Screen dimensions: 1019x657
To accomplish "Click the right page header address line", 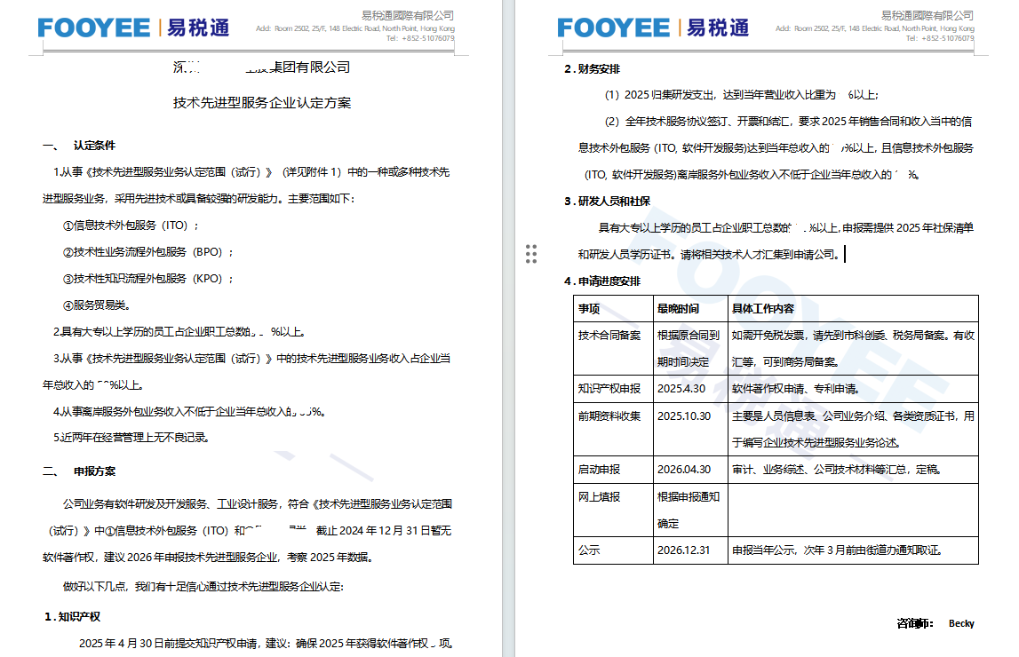I will tap(875, 28).
